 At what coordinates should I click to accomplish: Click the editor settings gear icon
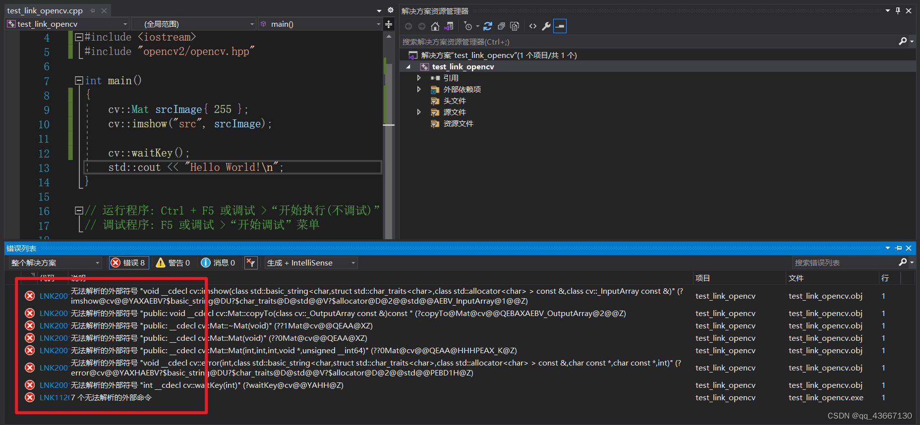(x=391, y=10)
